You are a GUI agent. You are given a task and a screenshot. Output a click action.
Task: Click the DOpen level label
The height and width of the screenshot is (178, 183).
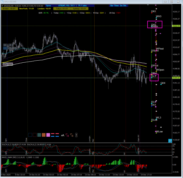coord(155,51)
